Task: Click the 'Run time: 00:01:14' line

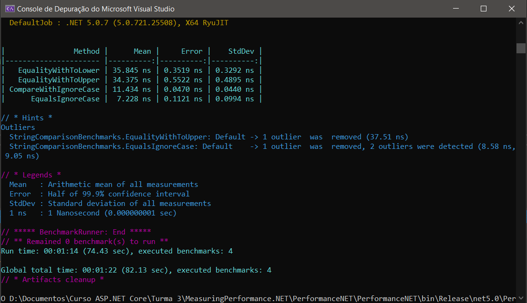Action: (117, 251)
